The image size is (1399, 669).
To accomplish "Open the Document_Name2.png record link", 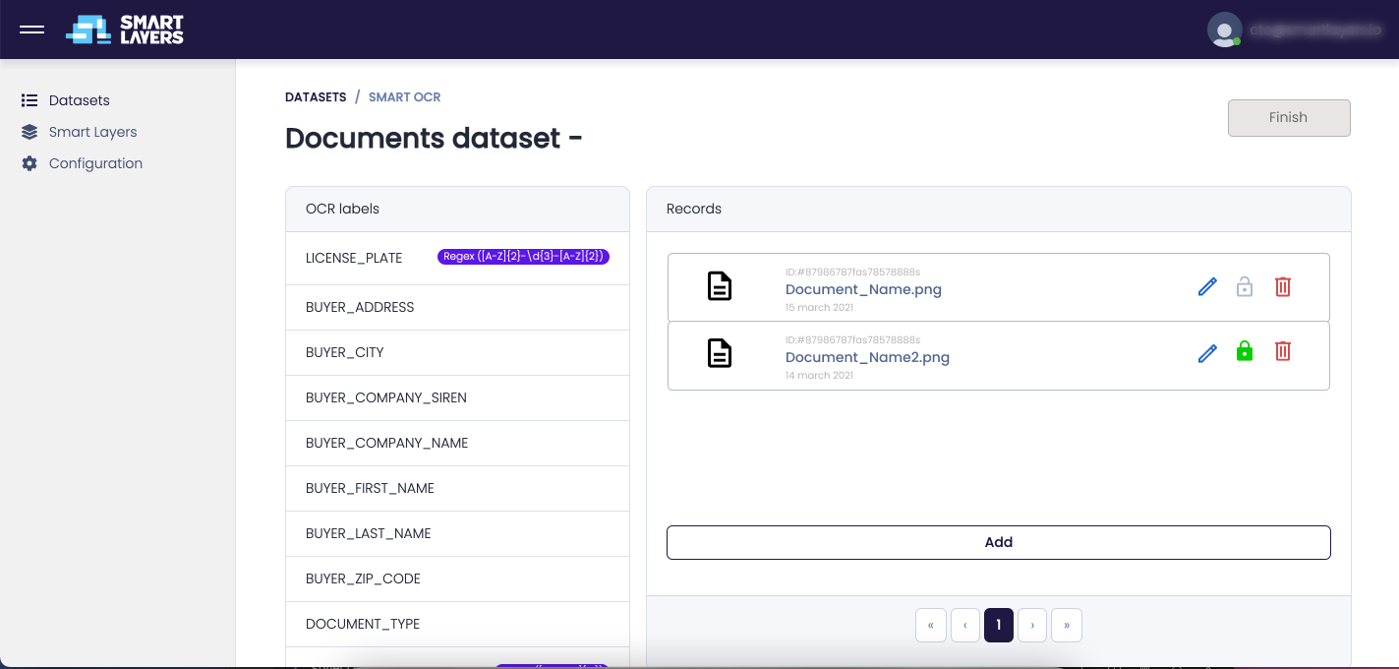I will (867, 357).
